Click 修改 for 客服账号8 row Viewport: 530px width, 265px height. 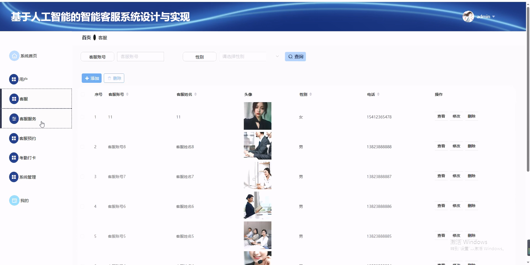coord(456,146)
